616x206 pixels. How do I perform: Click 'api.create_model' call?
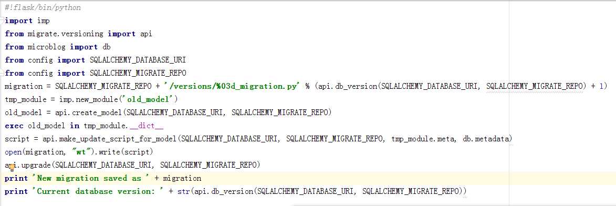[x=89, y=113]
